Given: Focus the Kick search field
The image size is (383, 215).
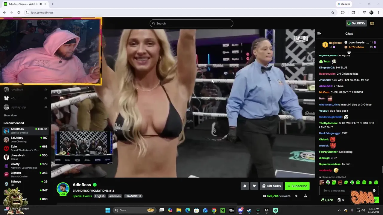Looking at the screenshot, I should [191, 23].
